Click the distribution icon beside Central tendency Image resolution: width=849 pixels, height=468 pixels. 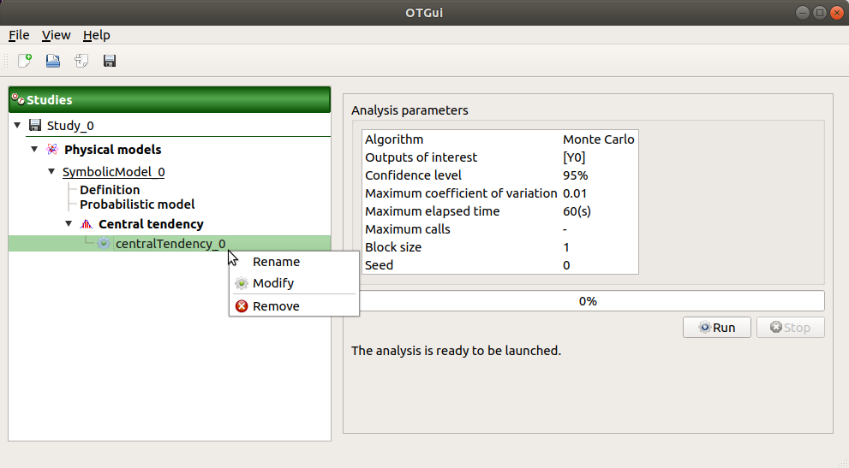pos(86,224)
